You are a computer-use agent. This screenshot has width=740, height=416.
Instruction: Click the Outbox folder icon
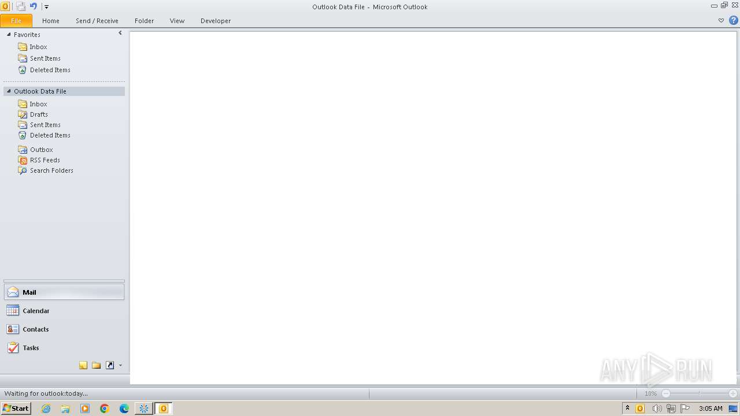(x=23, y=150)
